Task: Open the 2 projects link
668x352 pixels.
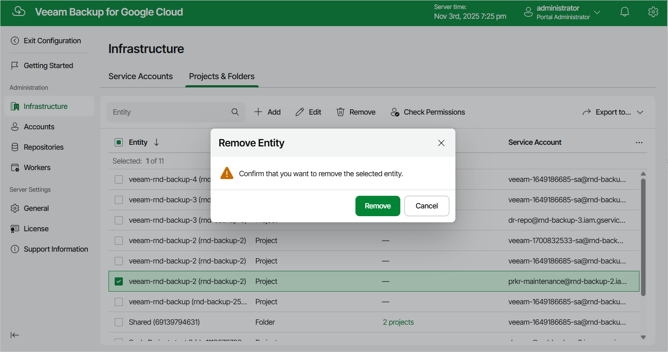Action: [398, 322]
